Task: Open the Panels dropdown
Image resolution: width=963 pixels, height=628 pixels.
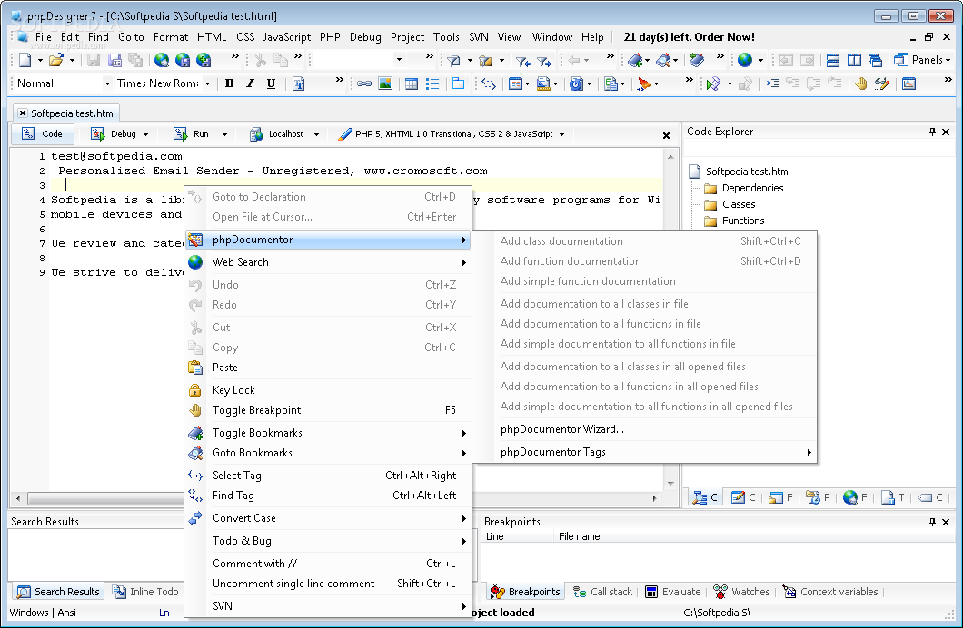Action: coord(922,60)
